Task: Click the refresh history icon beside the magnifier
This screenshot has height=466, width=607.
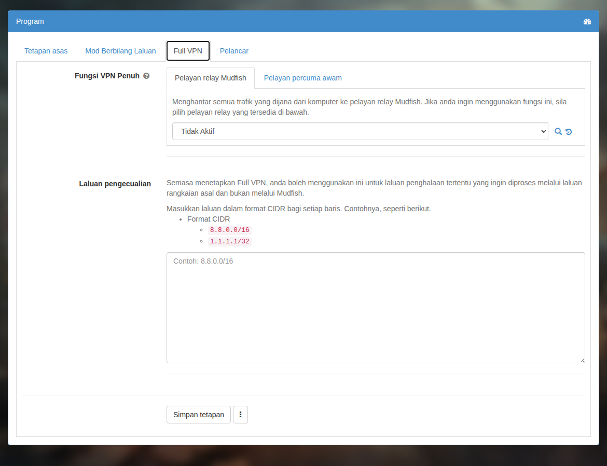Action: [569, 132]
